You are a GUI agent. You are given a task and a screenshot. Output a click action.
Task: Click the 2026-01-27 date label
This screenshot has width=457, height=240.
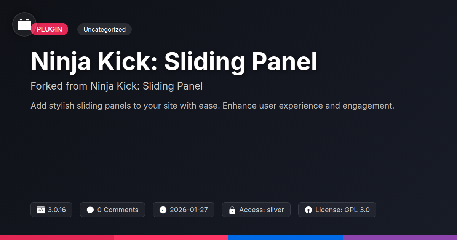click(x=189, y=210)
